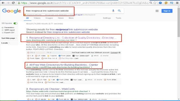Open the blue circular extension icon
This screenshot has width=180, height=101.
click(160, 3)
